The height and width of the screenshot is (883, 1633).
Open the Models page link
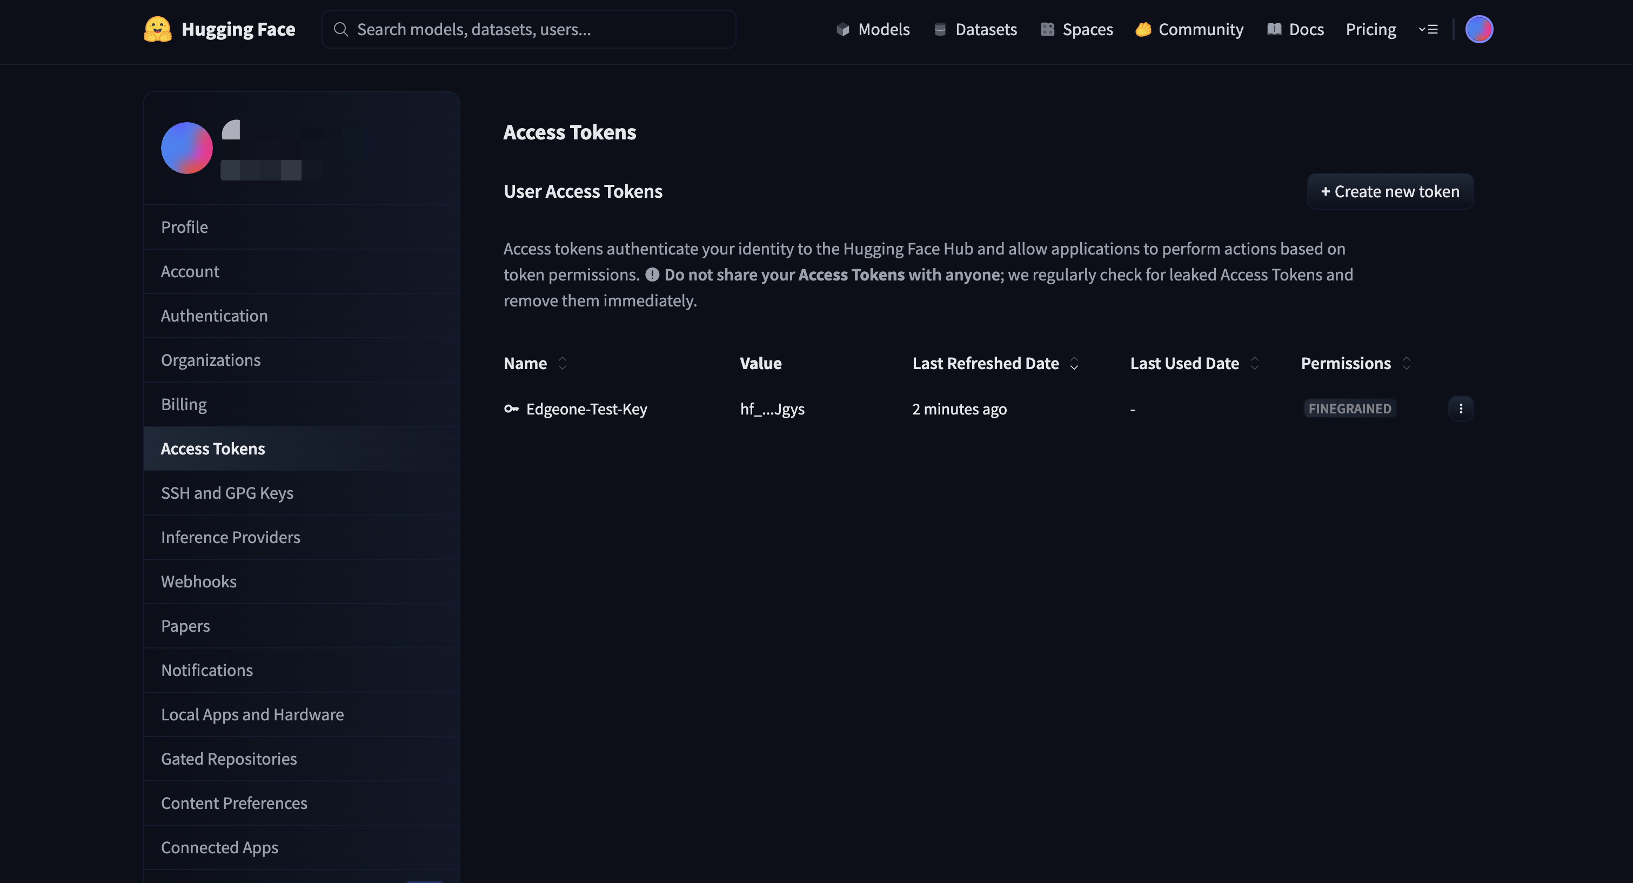(x=883, y=29)
